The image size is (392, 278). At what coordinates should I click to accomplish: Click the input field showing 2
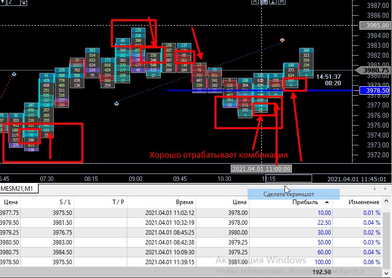click(x=13, y=2)
